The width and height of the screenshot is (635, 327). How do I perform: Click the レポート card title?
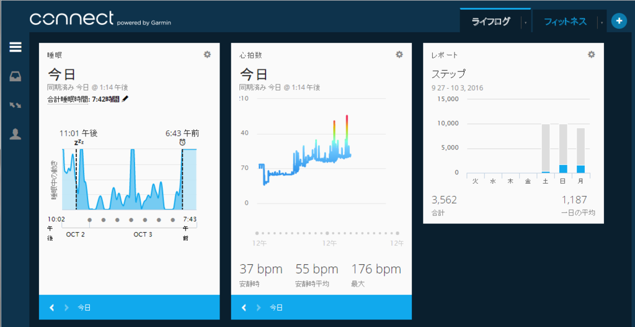point(445,55)
